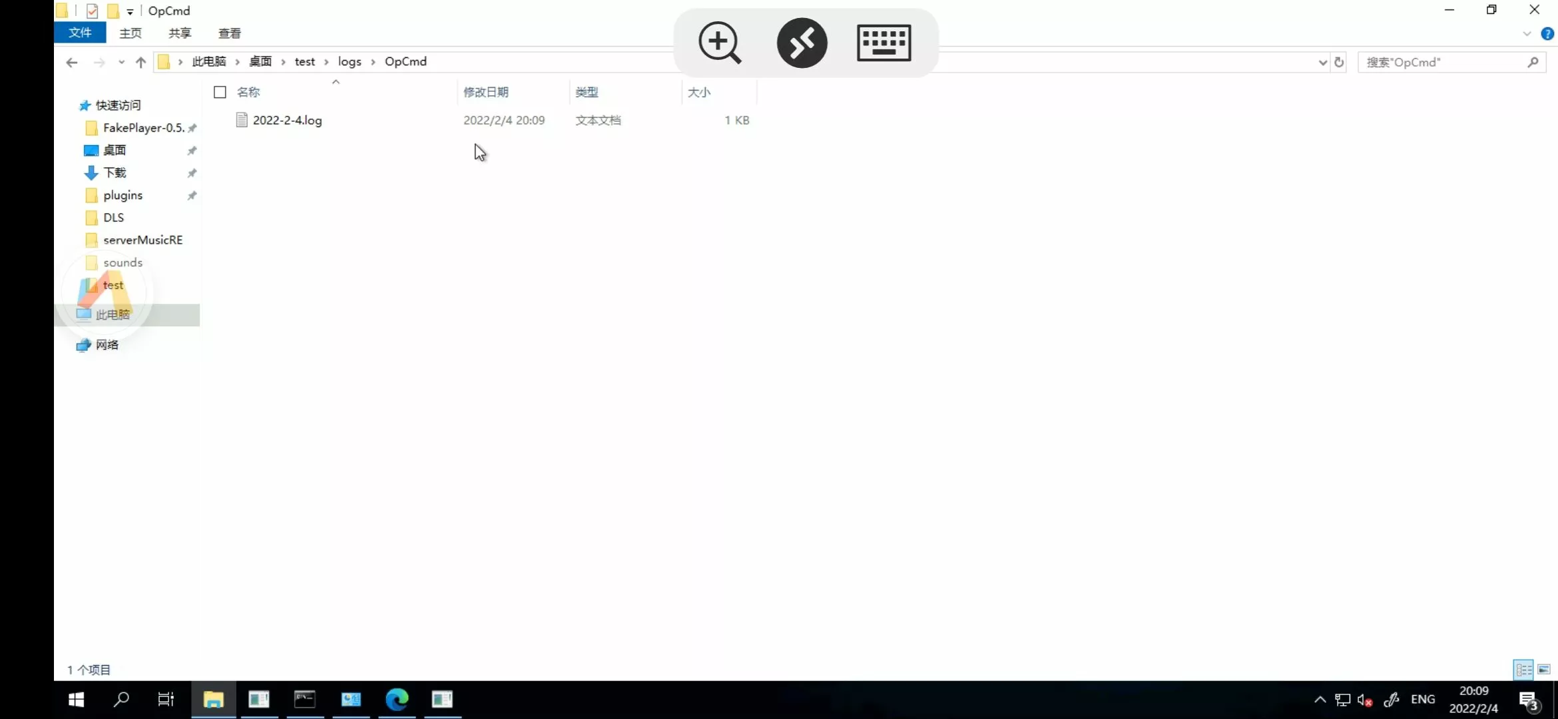This screenshot has height=719, width=1558.
Task: Open serverMusicRE folder in sidebar
Action: (x=142, y=240)
